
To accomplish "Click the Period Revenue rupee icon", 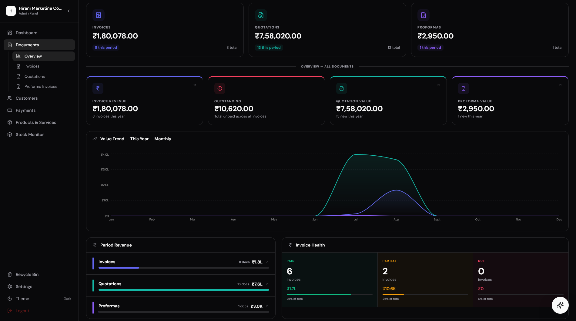I will (x=95, y=245).
